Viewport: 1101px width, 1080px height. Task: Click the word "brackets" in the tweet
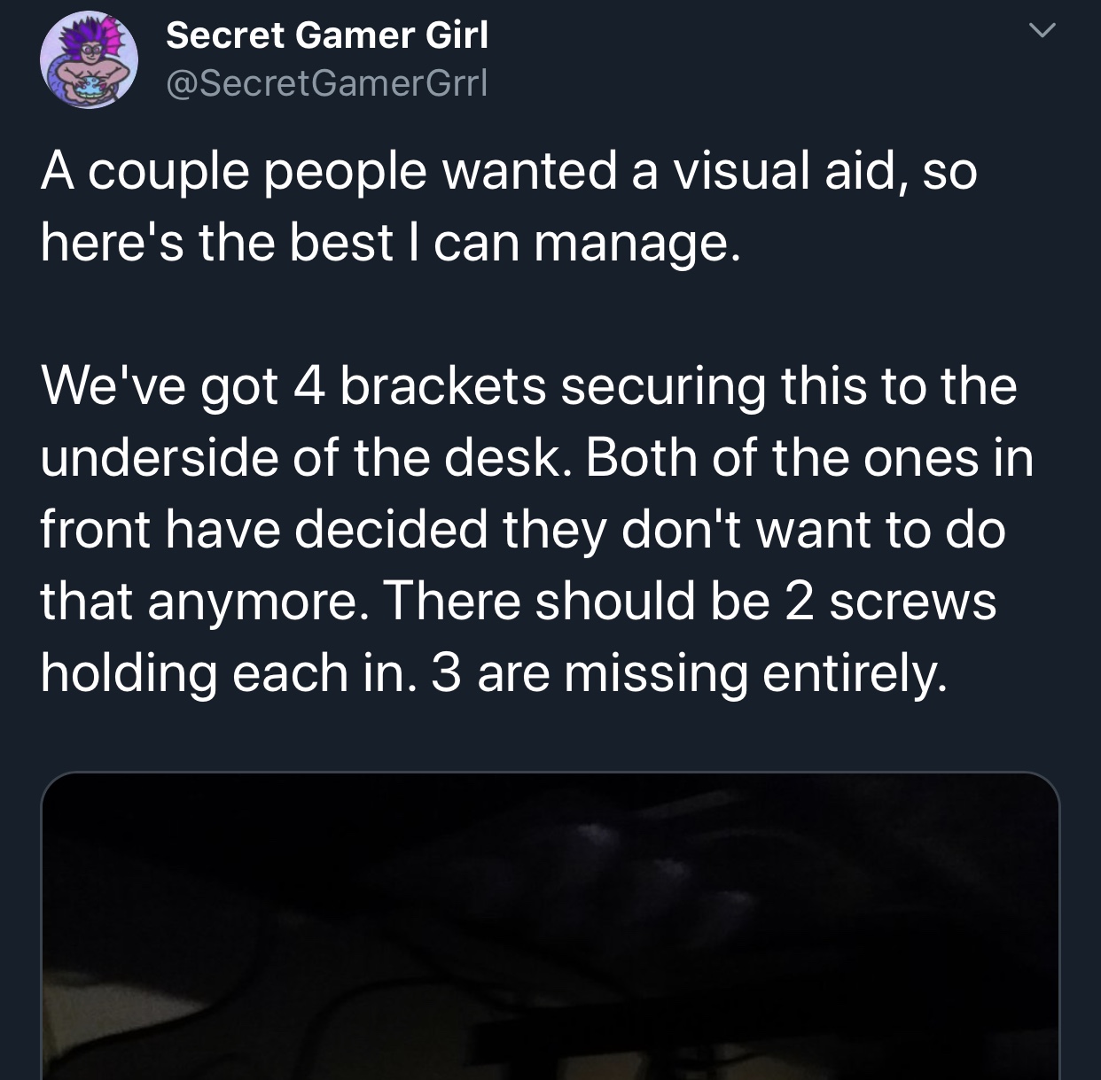coord(442,386)
